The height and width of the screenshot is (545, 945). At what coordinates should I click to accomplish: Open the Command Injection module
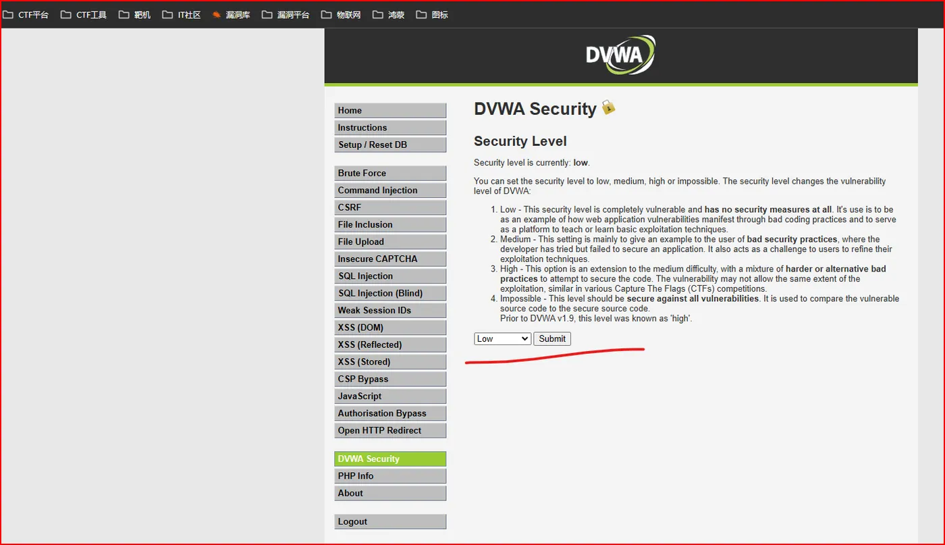[390, 190]
